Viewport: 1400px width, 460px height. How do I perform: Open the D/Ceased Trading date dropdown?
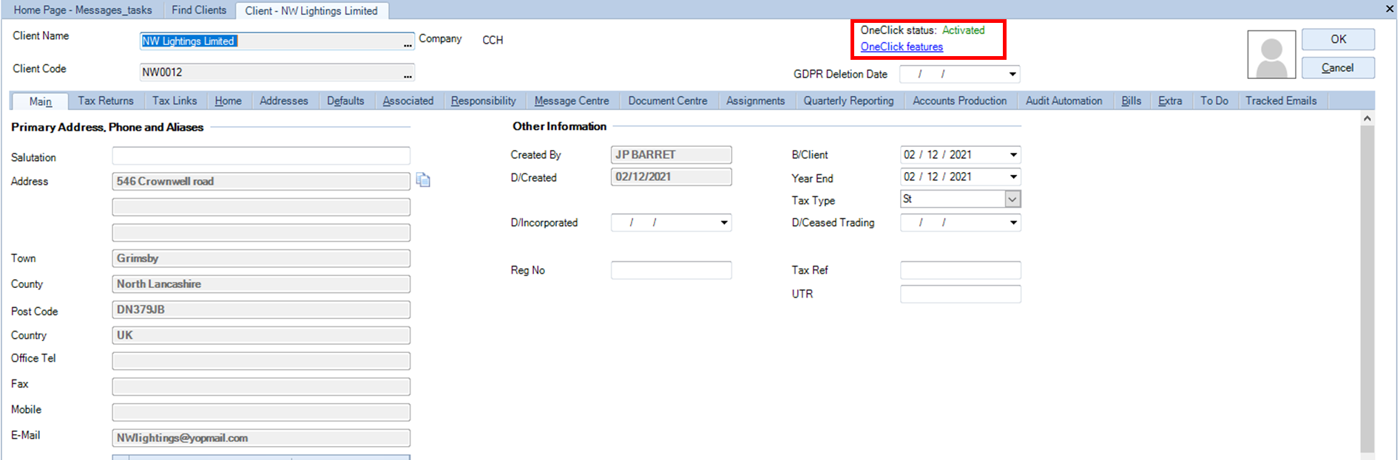1013,223
